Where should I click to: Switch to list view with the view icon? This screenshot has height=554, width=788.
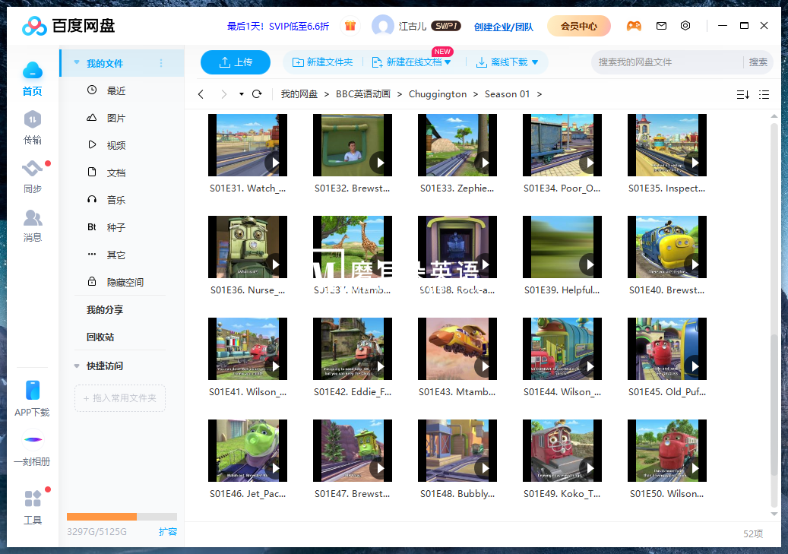[x=764, y=95]
